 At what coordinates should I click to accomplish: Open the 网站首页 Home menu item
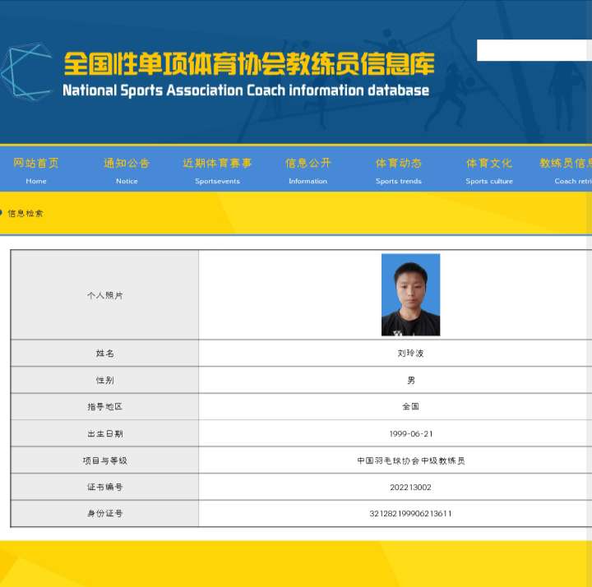[x=36, y=170]
